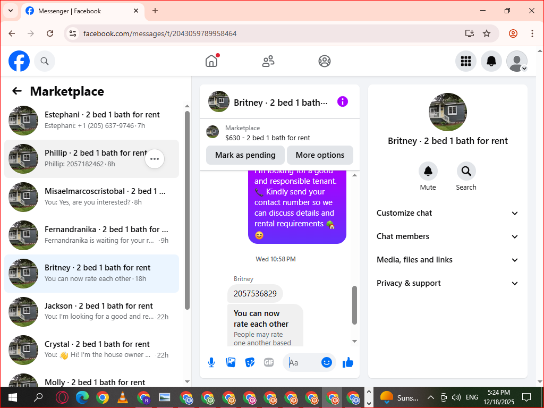
Task: Open the emoji picker smiley
Action: pos(327,362)
